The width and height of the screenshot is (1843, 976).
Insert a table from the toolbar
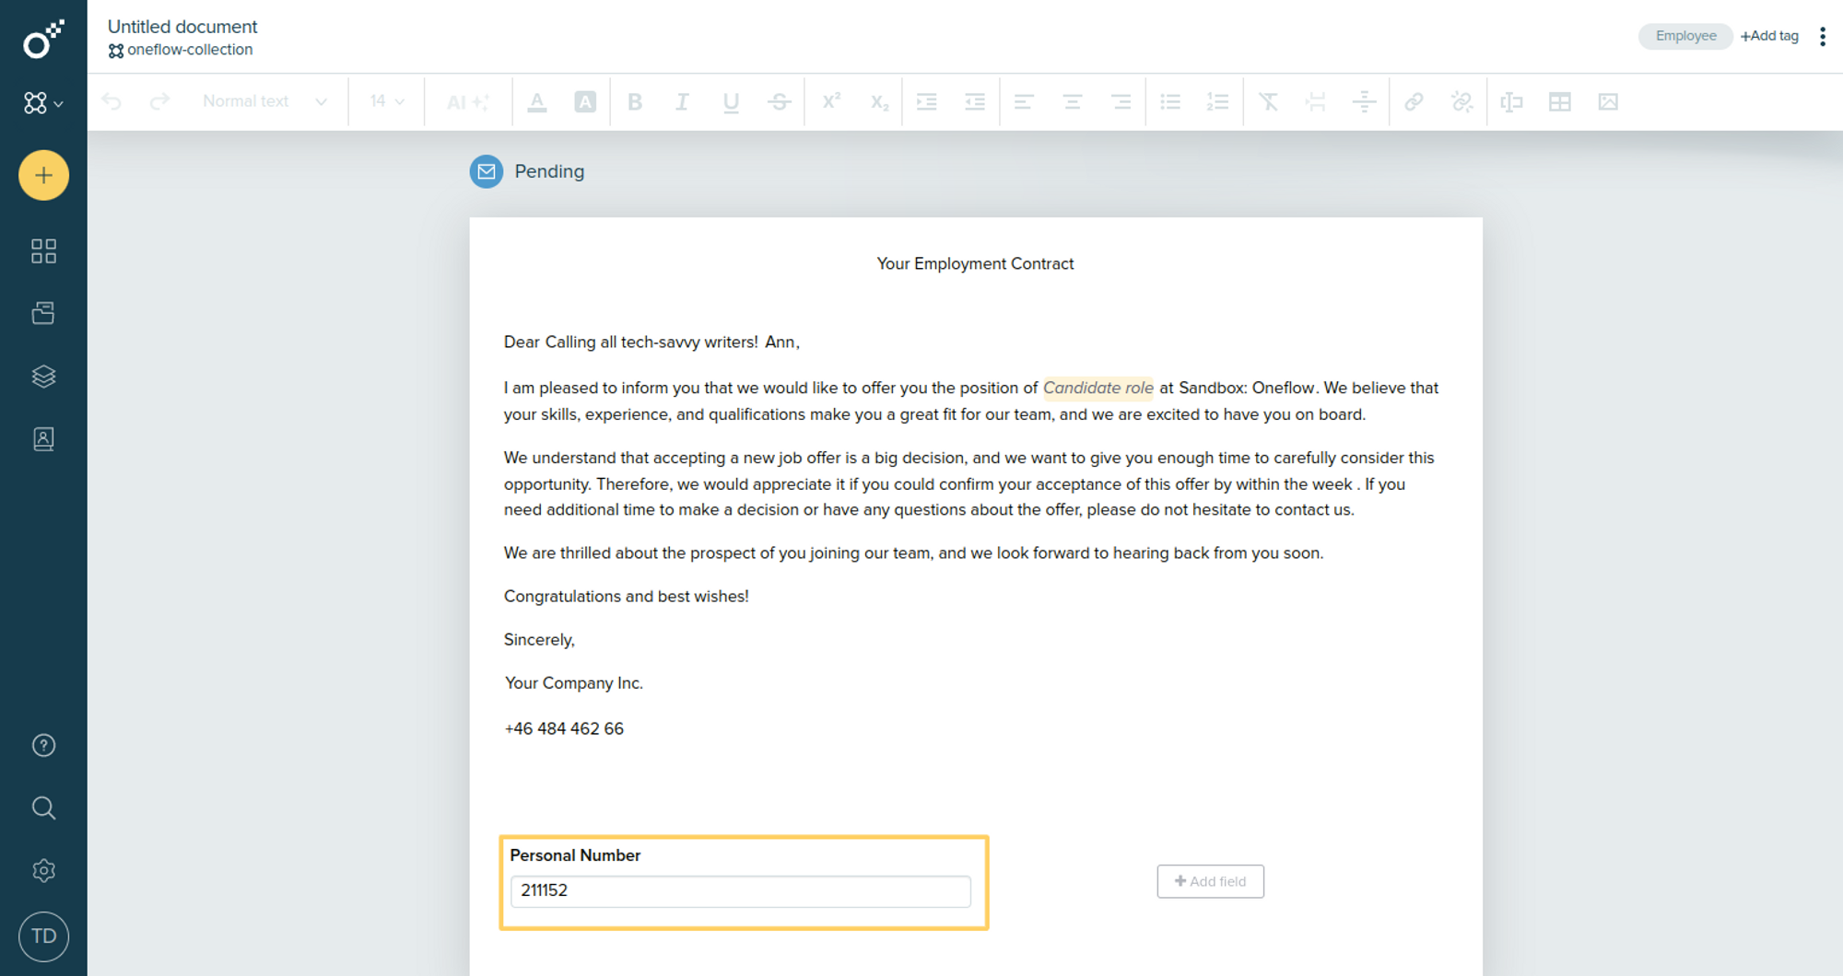1560,101
